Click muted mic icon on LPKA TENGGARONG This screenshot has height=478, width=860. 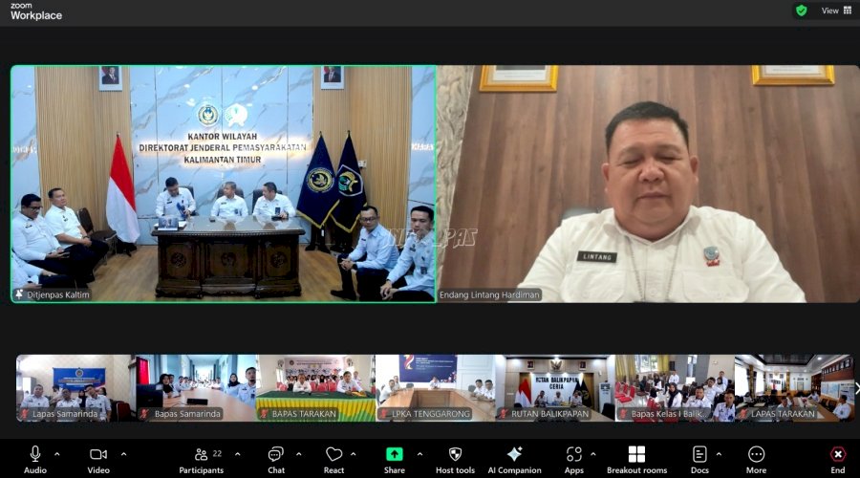[383, 414]
